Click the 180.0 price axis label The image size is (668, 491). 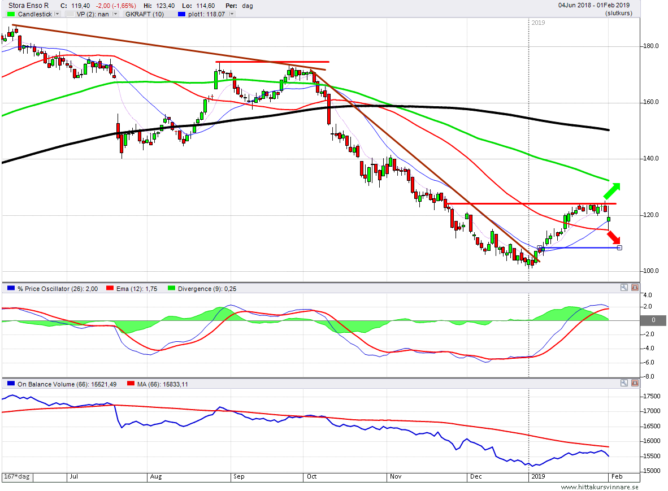click(x=650, y=46)
